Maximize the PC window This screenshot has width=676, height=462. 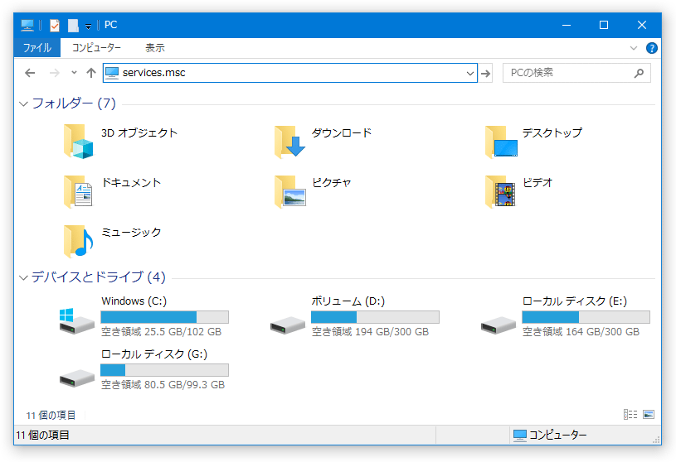tap(604, 26)
